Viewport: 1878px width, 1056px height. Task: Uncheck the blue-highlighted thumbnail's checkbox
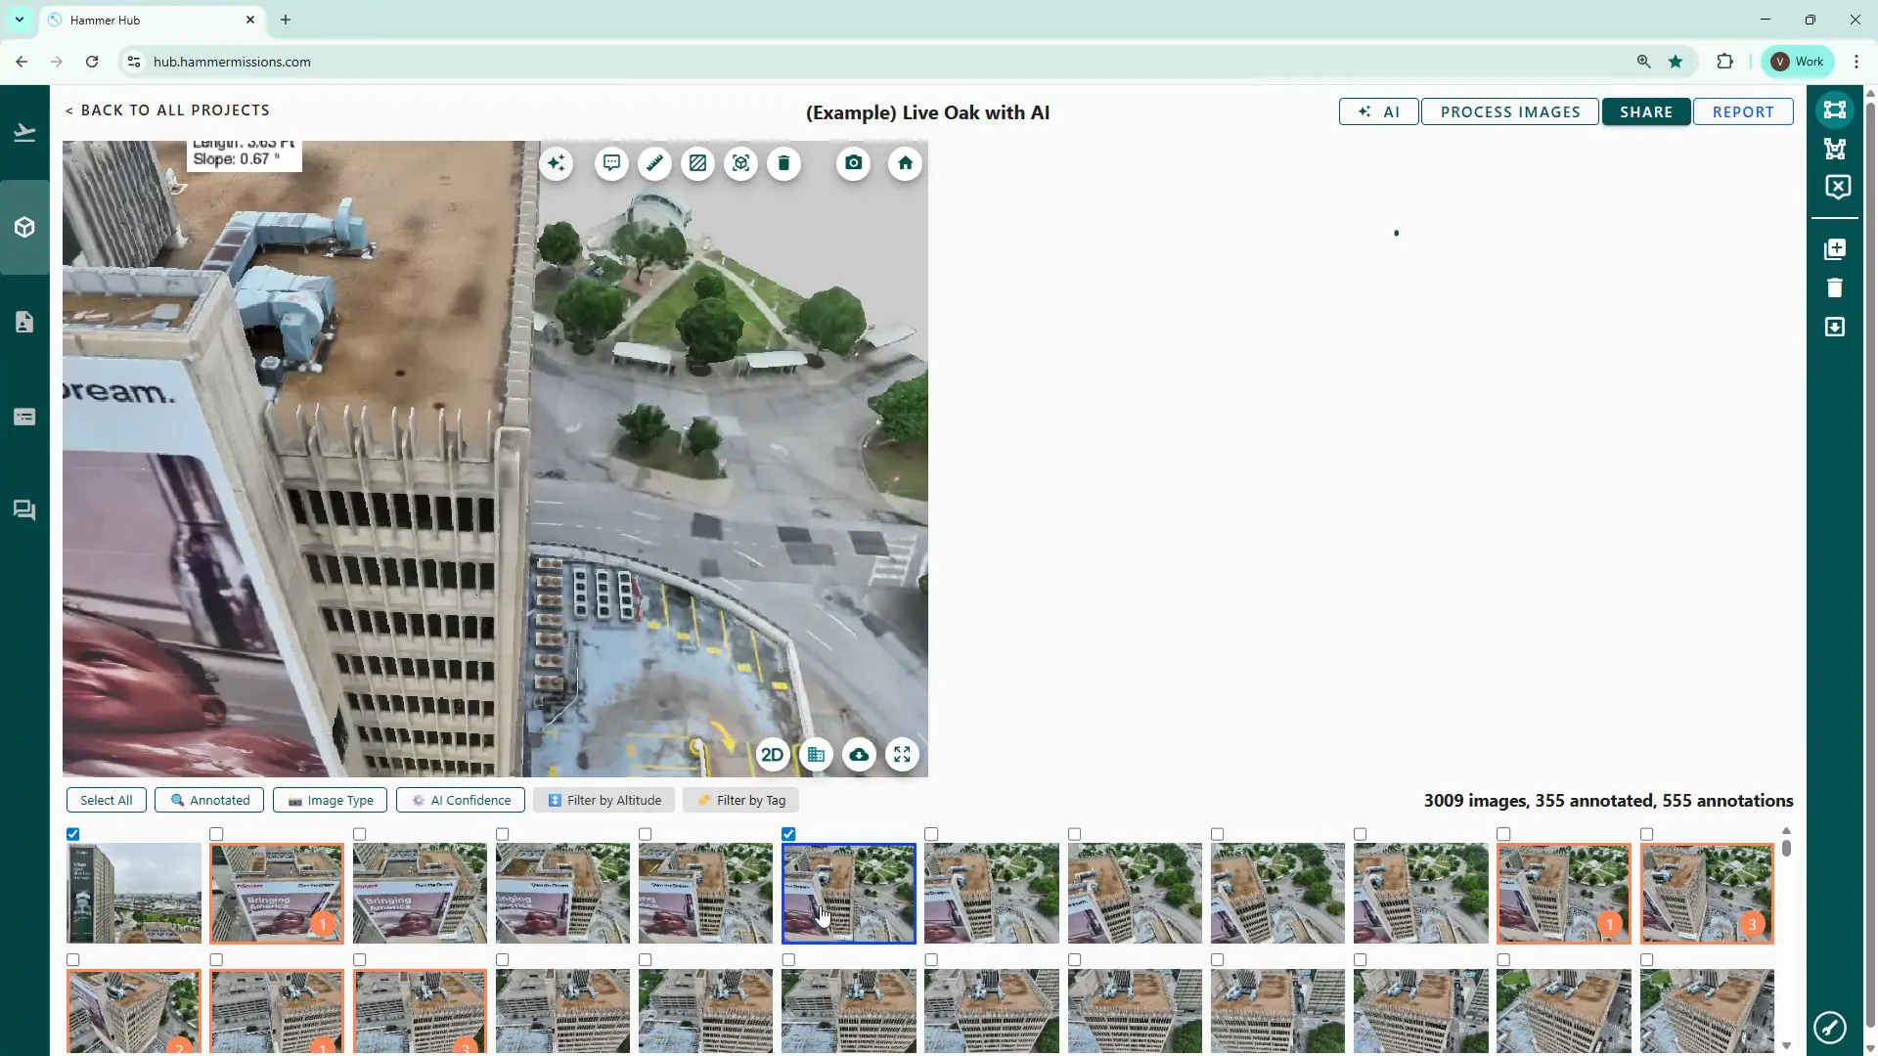(788, 834)
